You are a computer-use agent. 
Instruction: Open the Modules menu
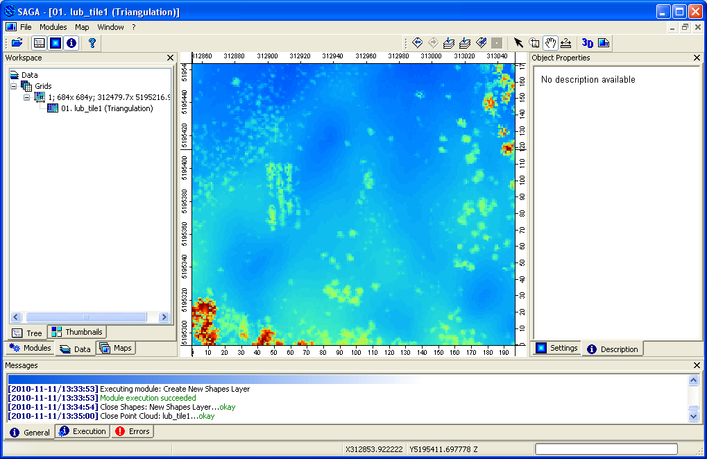pos(53,26)
